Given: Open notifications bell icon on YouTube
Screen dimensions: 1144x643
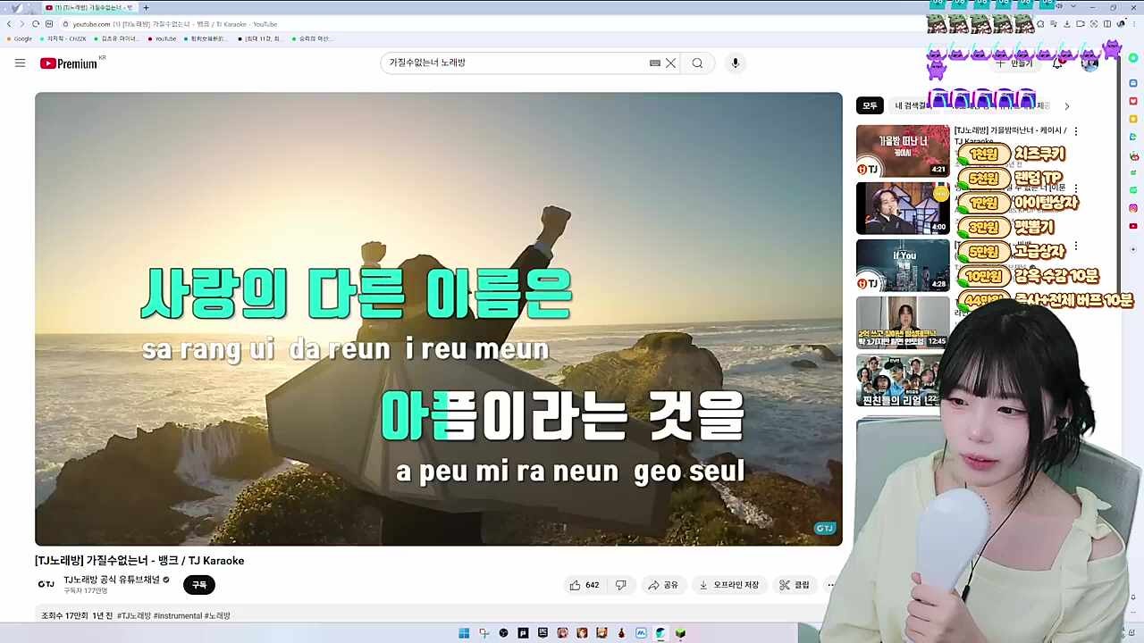Looking at the screenshot, I should pos(1057,63).
